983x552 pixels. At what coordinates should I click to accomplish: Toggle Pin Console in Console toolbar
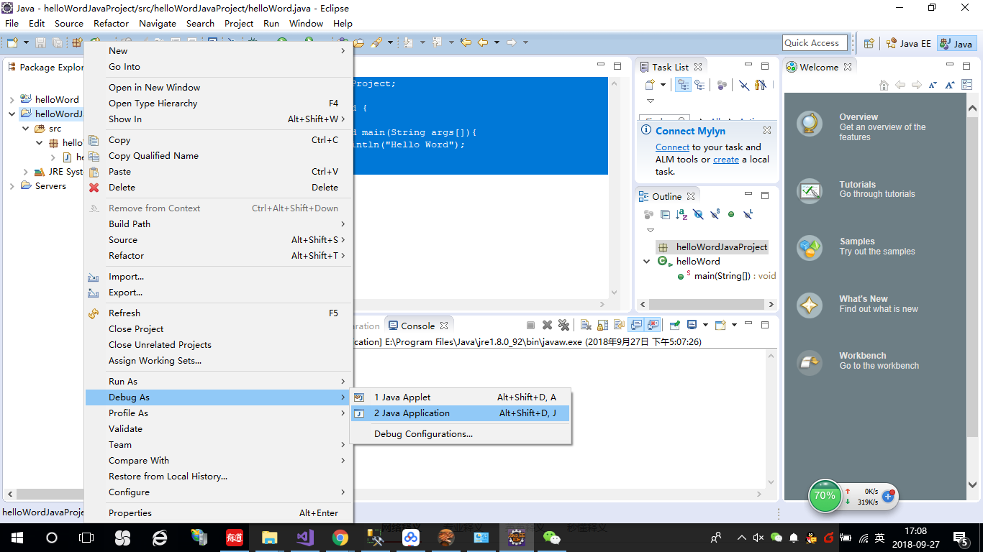(x=675, y=325)
